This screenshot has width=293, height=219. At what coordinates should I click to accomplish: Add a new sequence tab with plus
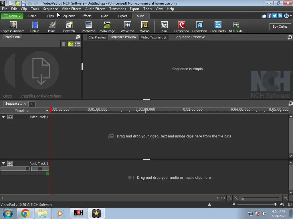pos(32,104)
